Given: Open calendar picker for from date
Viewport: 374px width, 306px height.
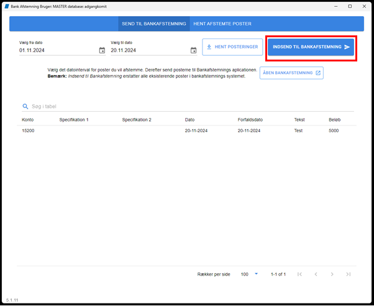Looking at the screenshot, I should coord(102,50).
